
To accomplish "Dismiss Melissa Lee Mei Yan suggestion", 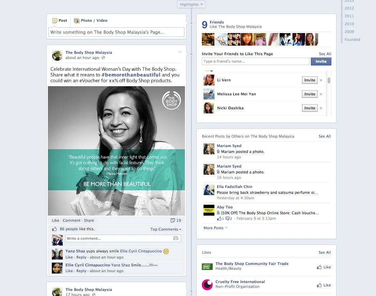I will (321, 94).
